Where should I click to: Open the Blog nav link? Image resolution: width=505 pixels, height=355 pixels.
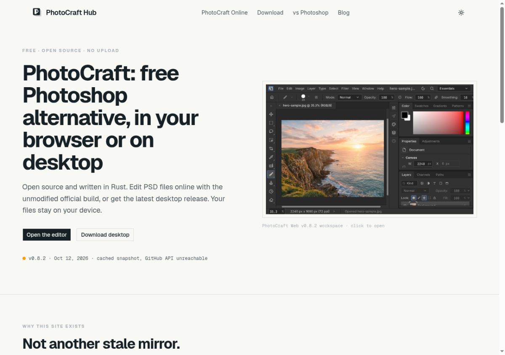pyautogui.click(x=344, y=13)
